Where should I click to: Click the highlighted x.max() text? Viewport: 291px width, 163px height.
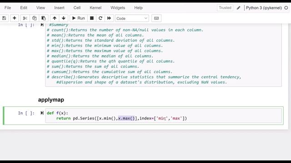click(126, 118)
